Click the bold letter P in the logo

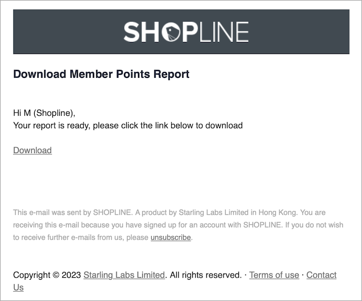tap(190, 32)
